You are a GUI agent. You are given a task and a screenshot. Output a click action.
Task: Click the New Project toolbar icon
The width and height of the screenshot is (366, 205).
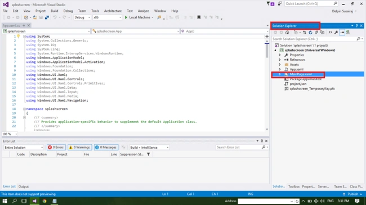point(26,17)
